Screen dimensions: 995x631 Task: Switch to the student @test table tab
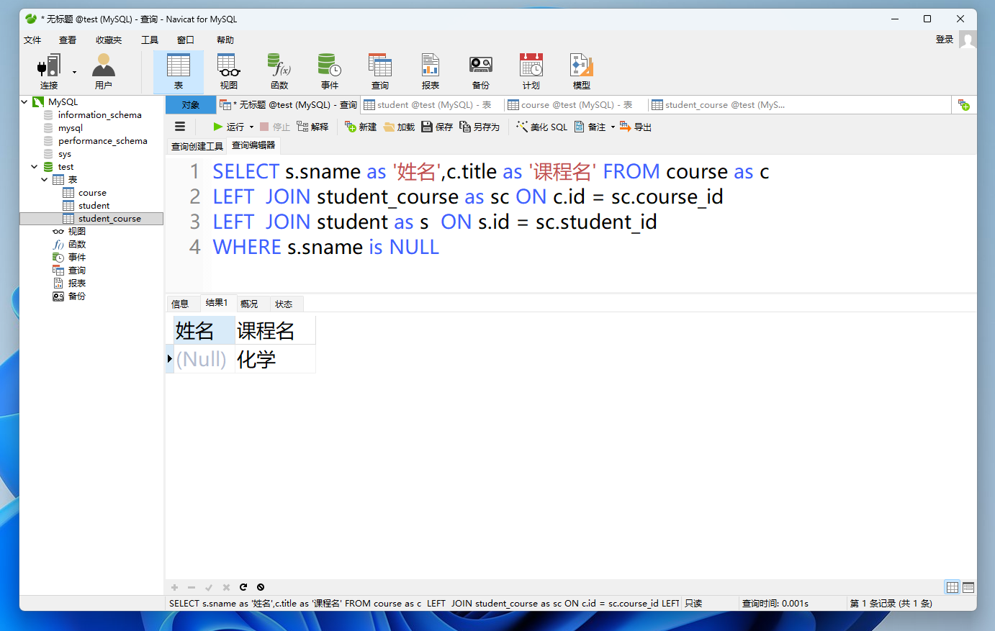(432, 105)
